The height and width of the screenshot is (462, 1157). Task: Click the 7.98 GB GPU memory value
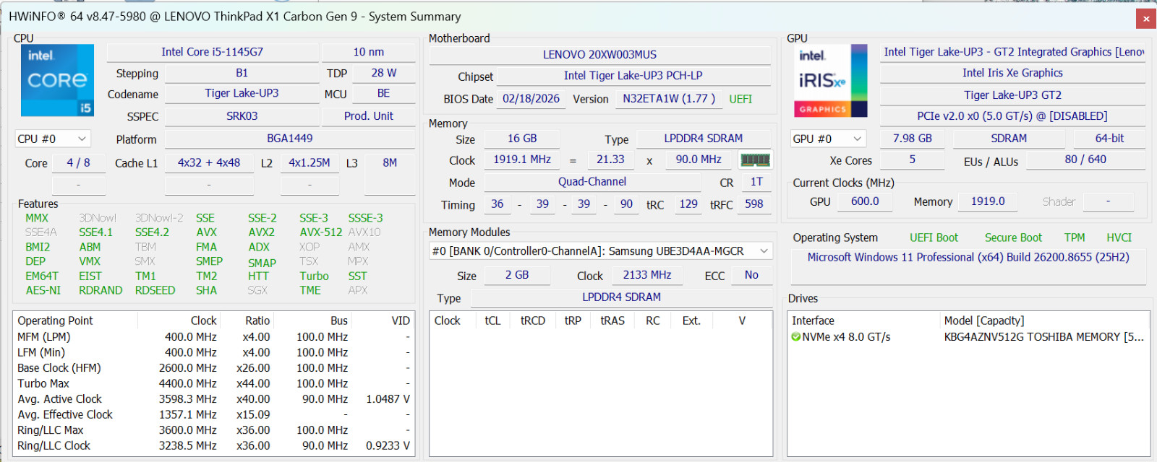coord(912,139)
